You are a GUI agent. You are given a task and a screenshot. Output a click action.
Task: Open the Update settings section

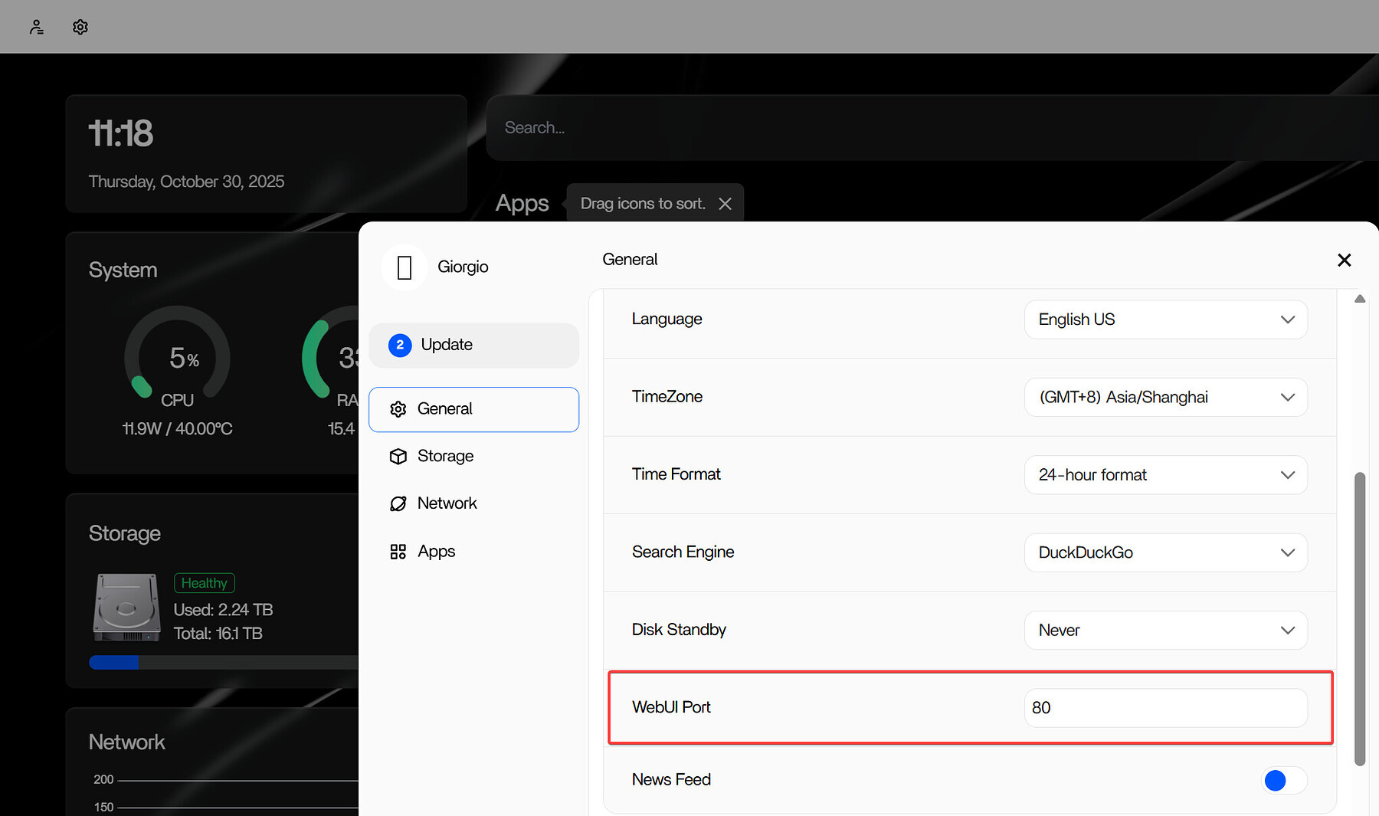[473, 346]
